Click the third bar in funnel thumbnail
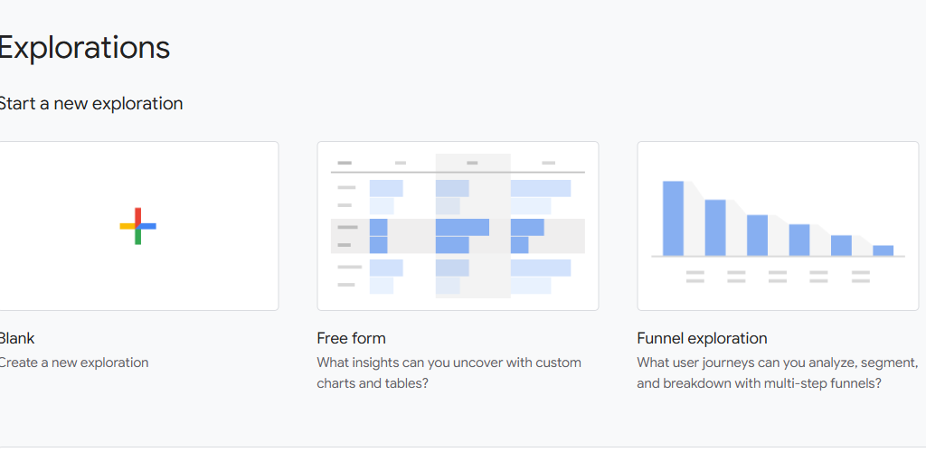The width and height of the screenshot is (926, 452). point(757,235)
